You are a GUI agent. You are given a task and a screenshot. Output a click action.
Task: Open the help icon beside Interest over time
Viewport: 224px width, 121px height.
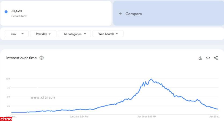tap(42, 58)
